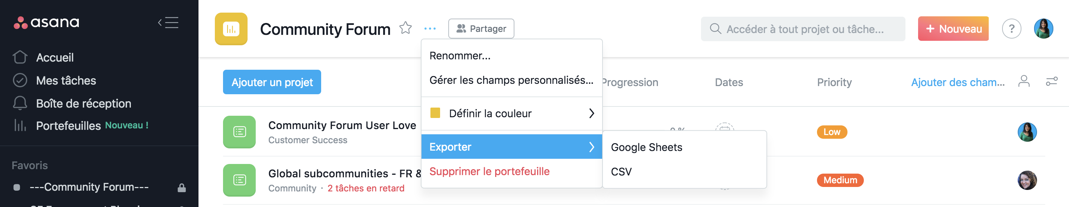Viewport: 1069px width, 207px height.
Task: Open Mes tâches checkmark icon
Action: 20,80
